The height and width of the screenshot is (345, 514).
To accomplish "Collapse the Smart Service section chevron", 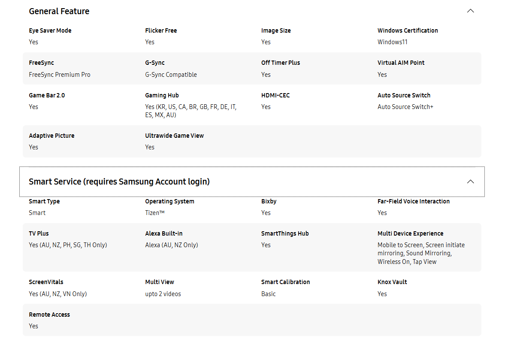I will coord(470,182).
